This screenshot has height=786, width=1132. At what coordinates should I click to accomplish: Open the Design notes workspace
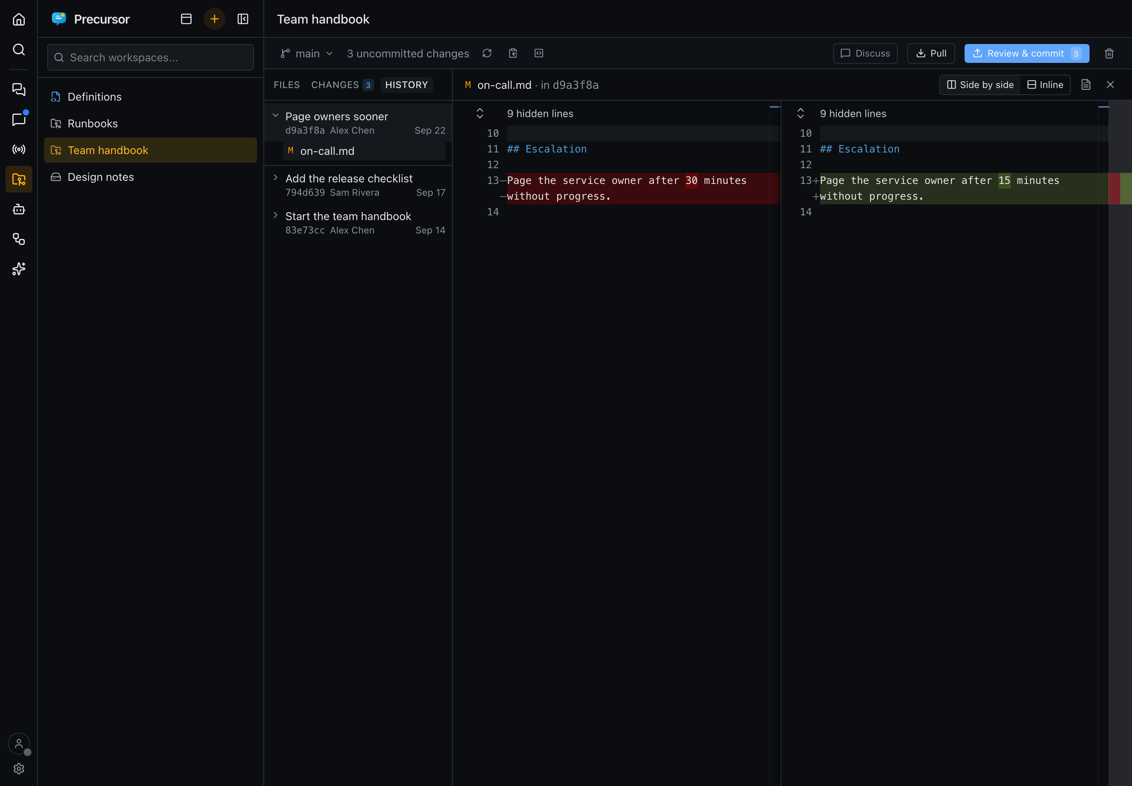(150, 177)
